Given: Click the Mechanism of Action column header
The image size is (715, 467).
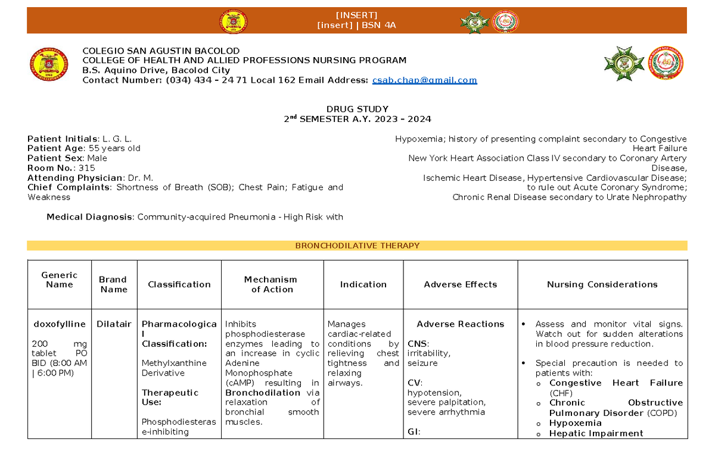Looking at the screenshot, I should click(271, 284).
